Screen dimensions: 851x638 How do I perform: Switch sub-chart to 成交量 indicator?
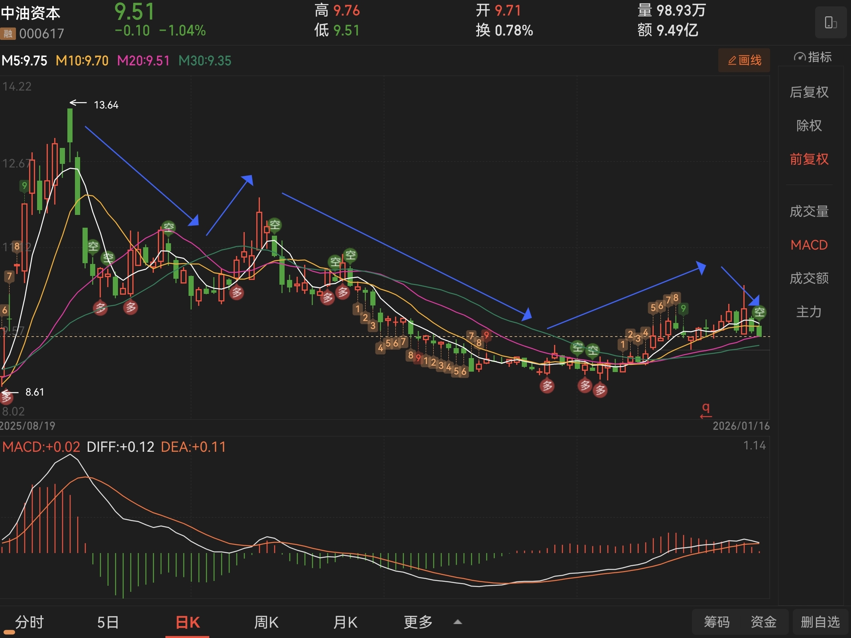[x=809, y=211]
